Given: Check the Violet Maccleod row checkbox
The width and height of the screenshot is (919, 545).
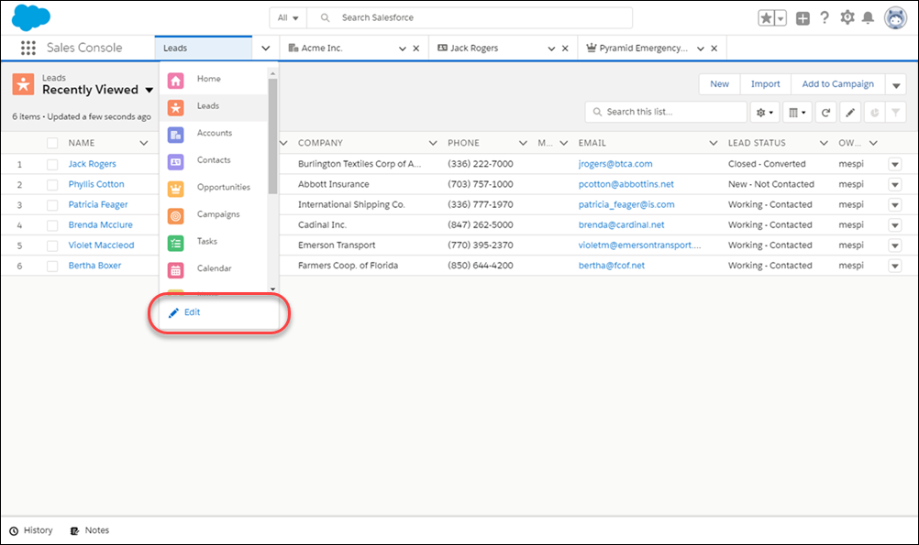Looking at the screenshot, I should (52, 245).
